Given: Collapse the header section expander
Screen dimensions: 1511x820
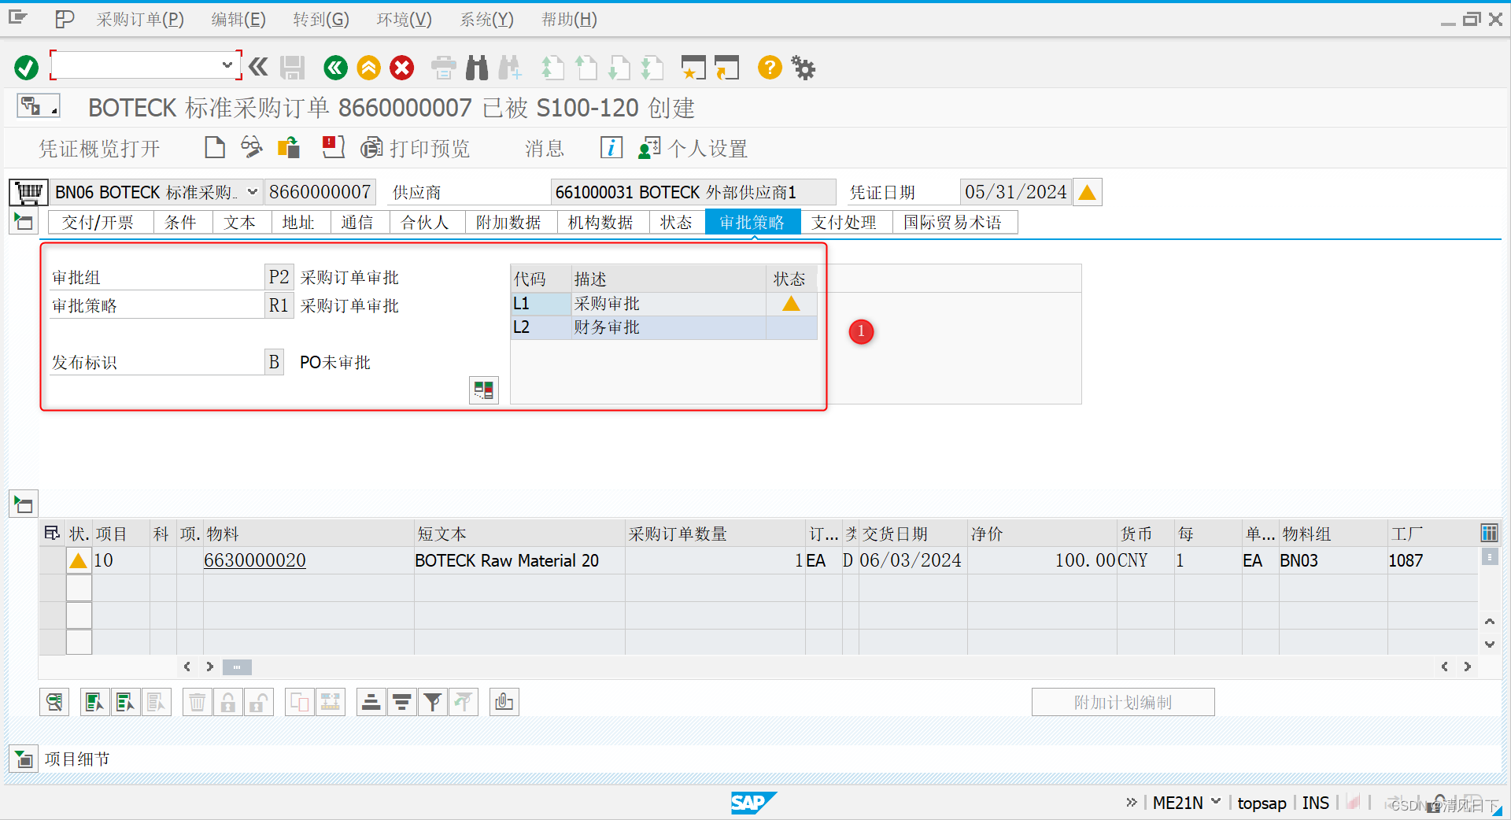Looking at the screenshot, I should [24, 222].
